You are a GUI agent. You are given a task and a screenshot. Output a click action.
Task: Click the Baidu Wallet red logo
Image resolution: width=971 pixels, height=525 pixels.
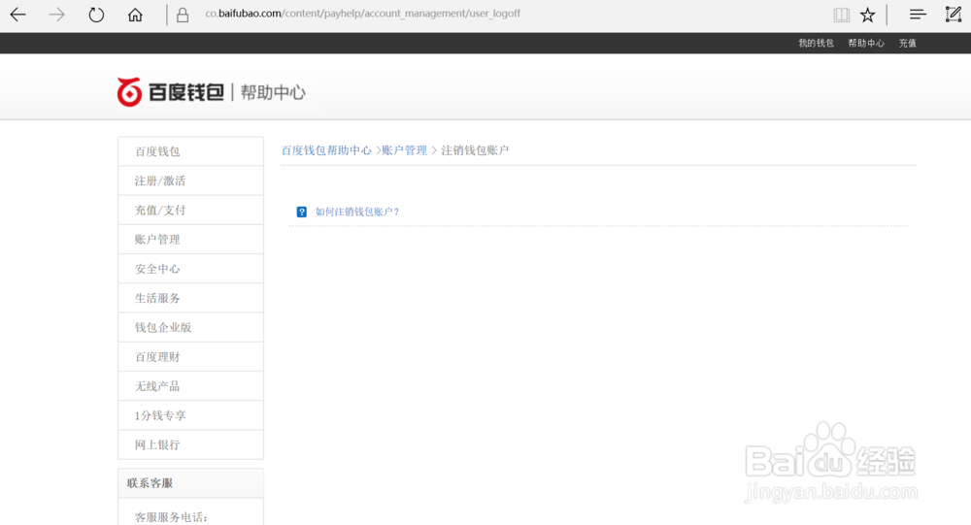click(x=129, y=92)
